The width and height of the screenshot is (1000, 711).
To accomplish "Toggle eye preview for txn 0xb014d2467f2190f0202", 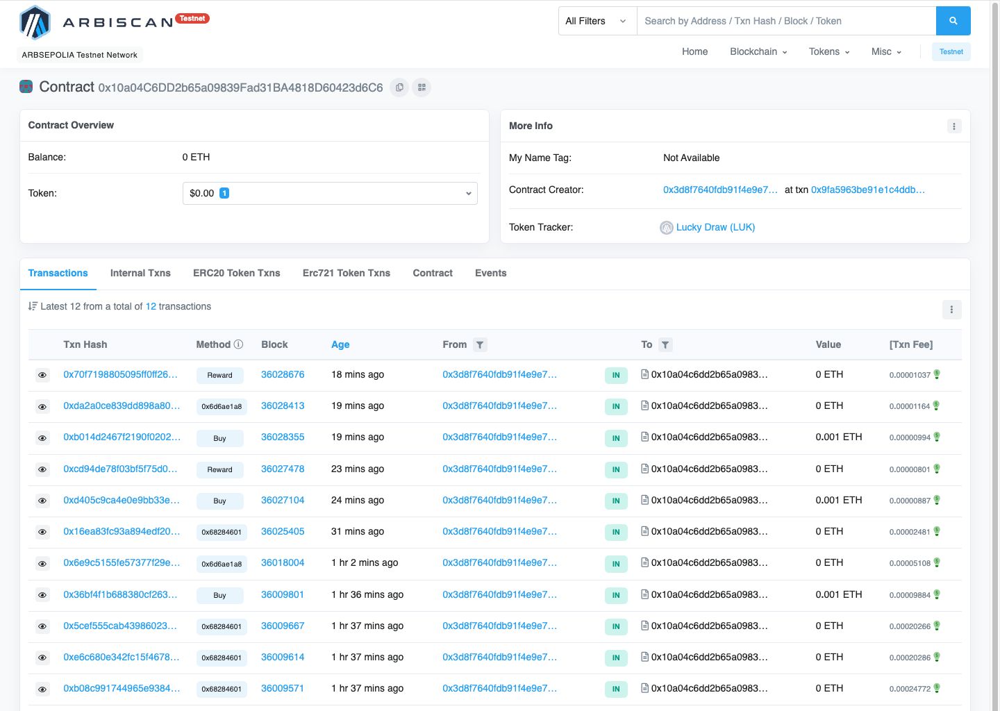I will (x=42, y=438).
